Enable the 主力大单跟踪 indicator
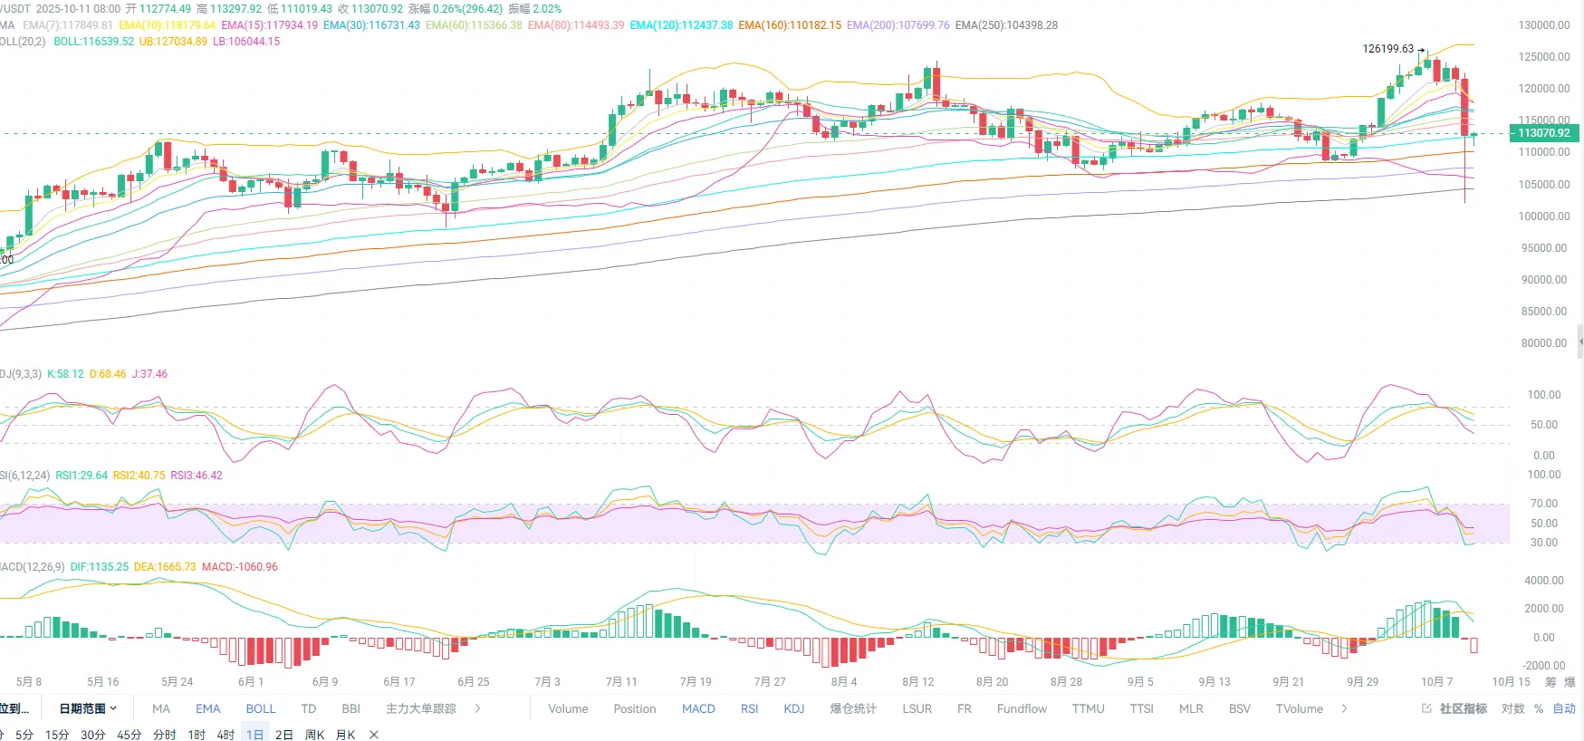The height and width of the screenshot is (741, 1584). [421, 708]
